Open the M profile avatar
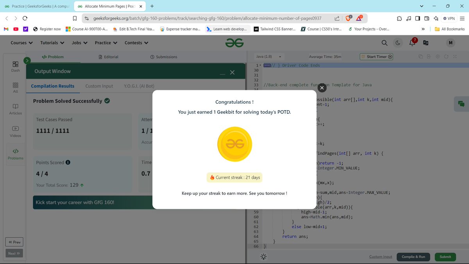 451,43
